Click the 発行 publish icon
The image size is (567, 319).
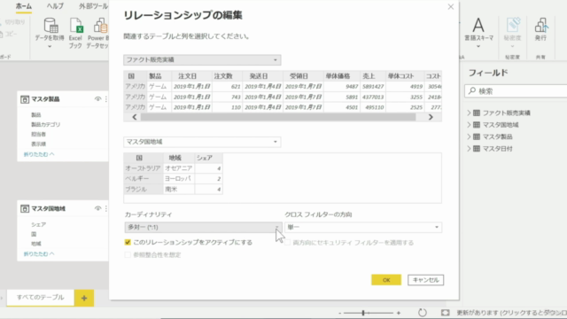(541, 26)
